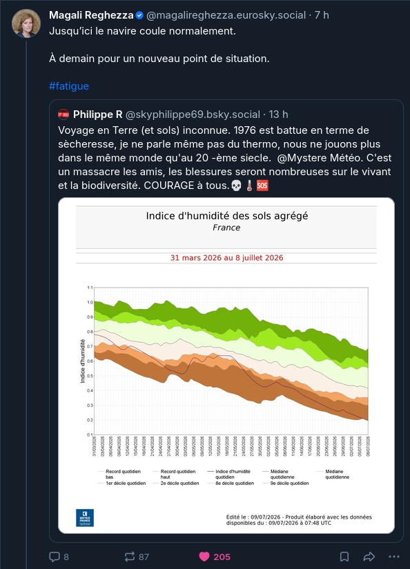This screenshot has height=569, width=410.
Task: Open the reply comment icon
Action: click(x=55, y=557)
